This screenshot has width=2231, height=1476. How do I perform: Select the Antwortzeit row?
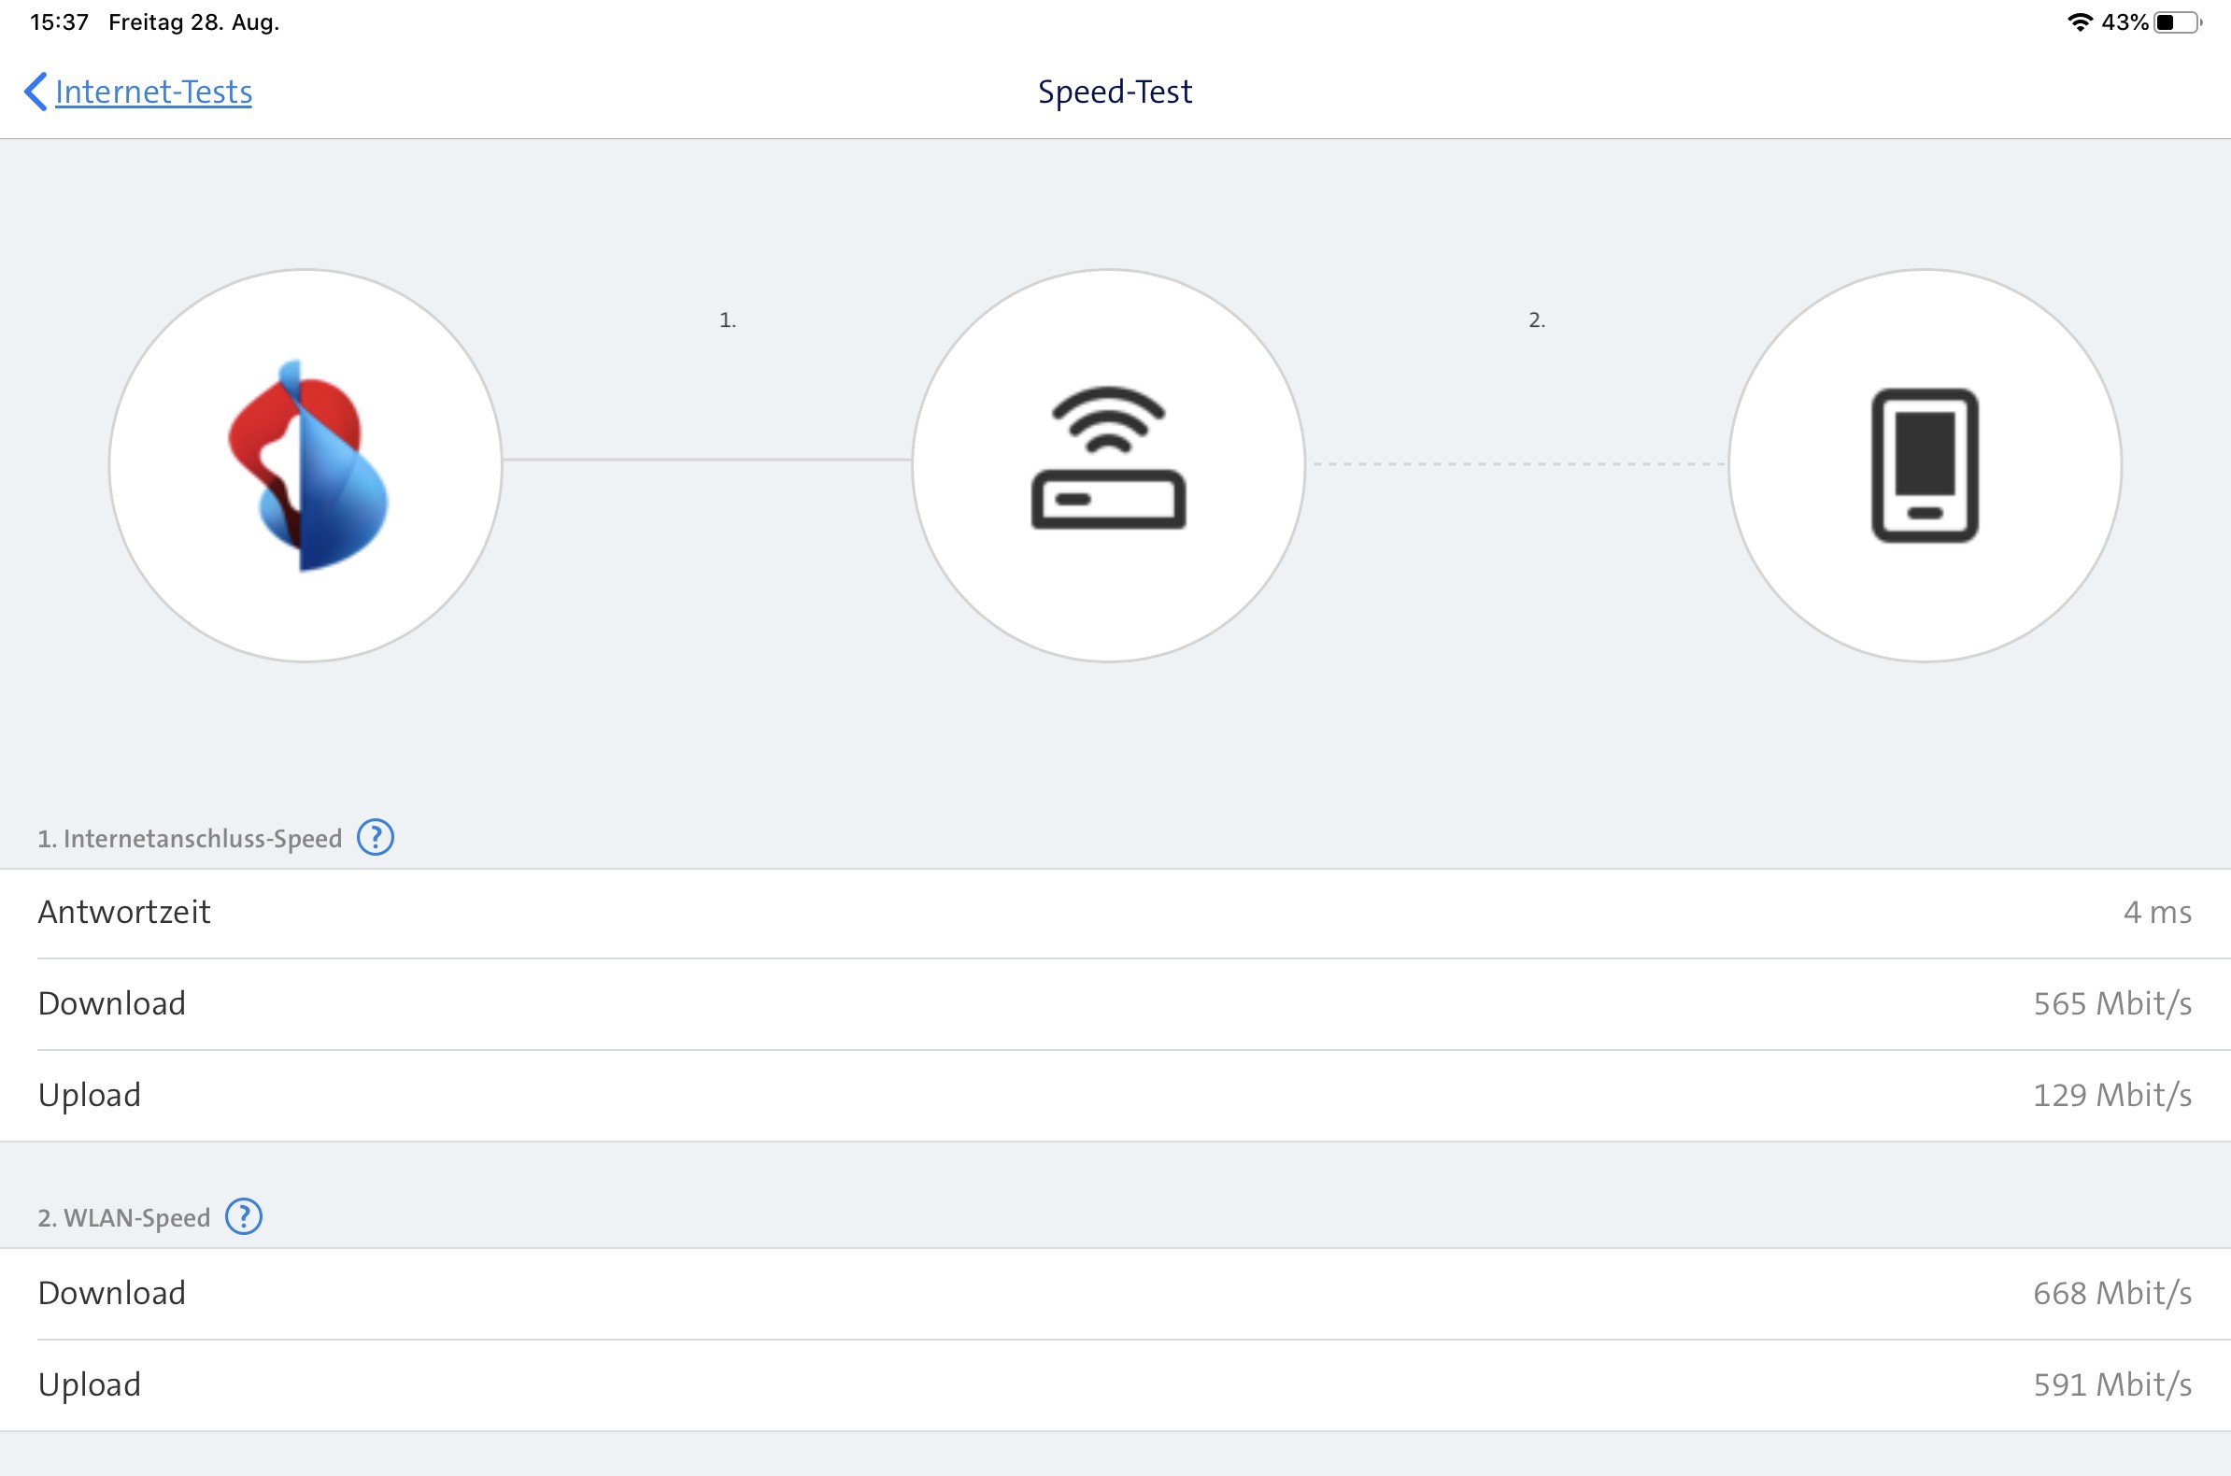(1115, 912)
